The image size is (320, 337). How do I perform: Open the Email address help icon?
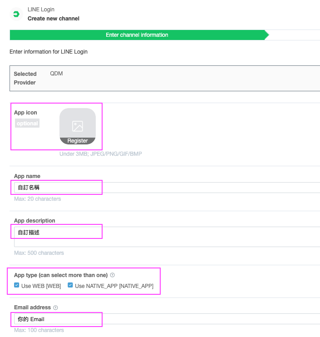(x=55, y=307)
